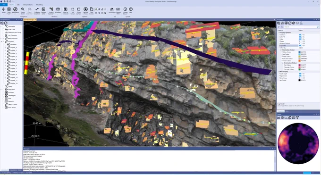Select the Faults item in the tree
The width and height of the screenshot is (321, 175).
pos(10,86)
